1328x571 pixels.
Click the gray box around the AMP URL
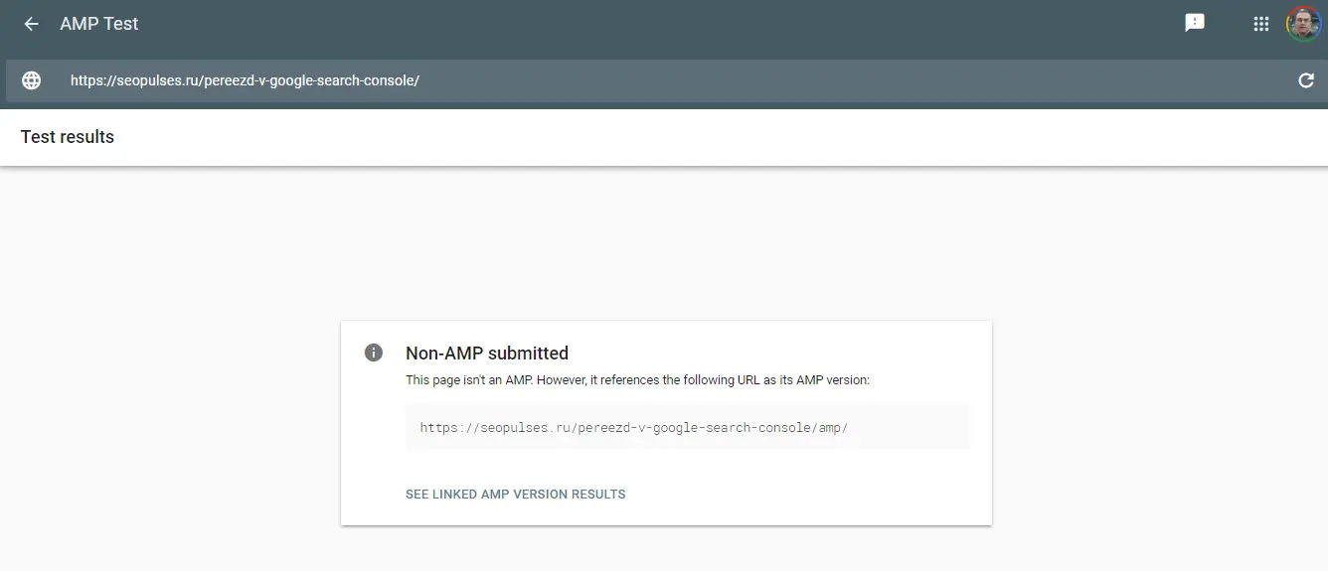(x=914, y=427)
